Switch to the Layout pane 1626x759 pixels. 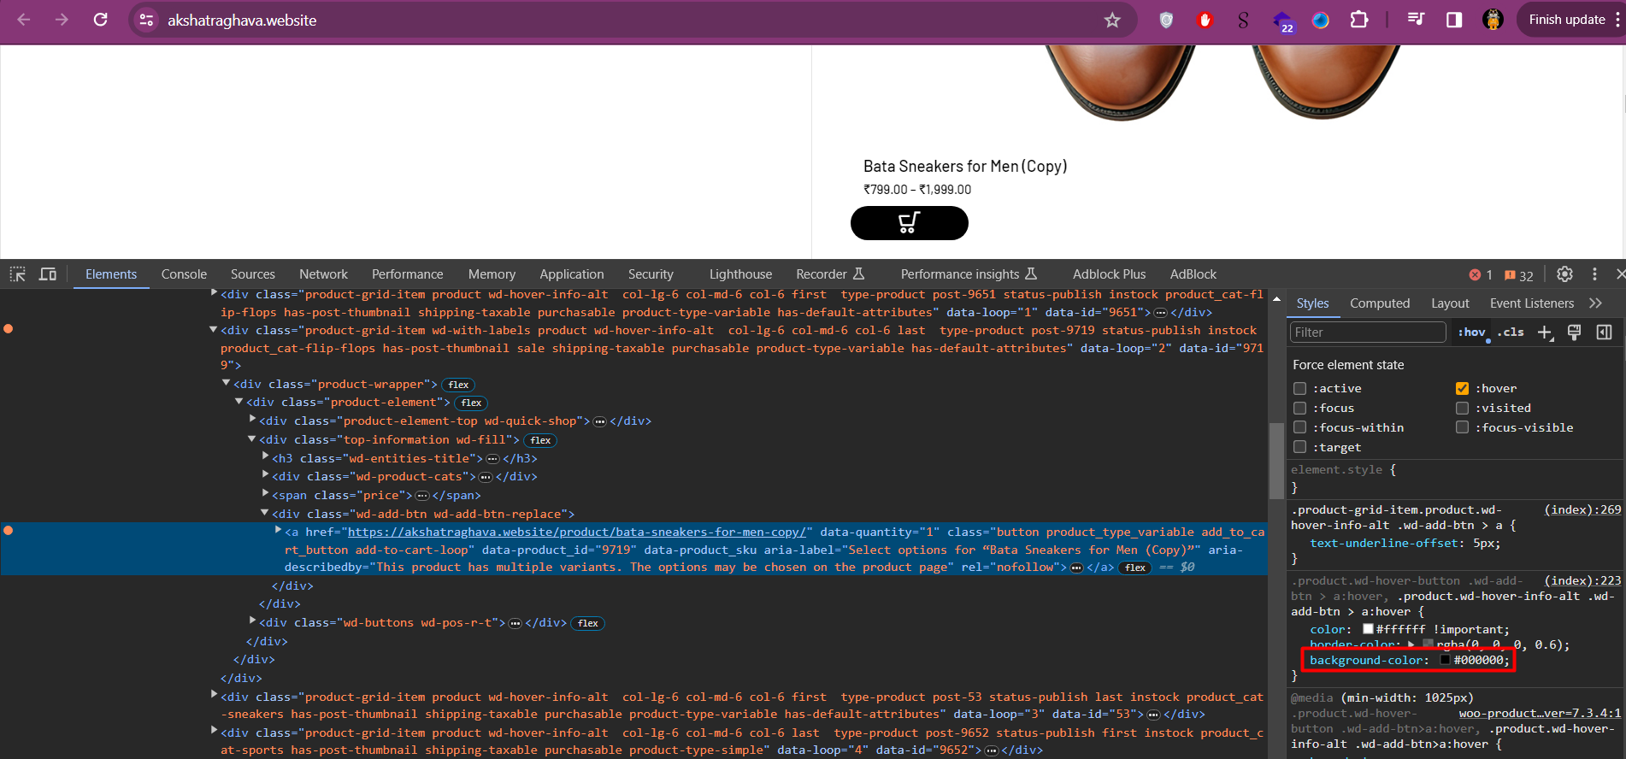(x=1450, y=303)
